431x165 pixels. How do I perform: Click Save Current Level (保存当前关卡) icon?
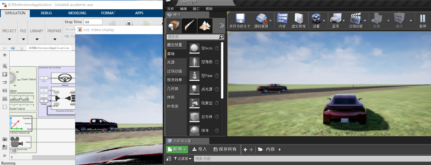pos(240,18)
